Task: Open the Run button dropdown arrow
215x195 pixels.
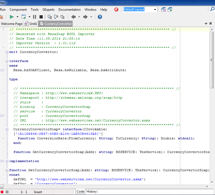Action: 17,17
